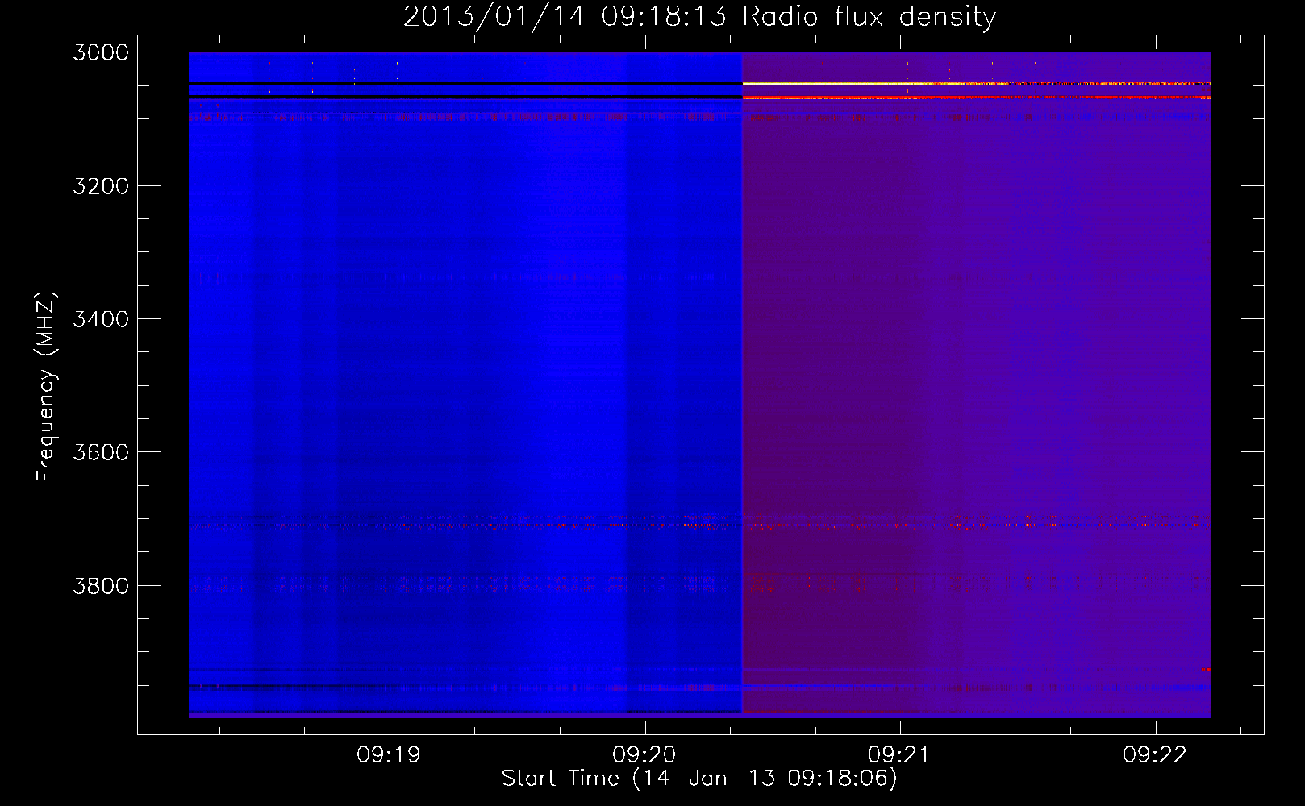Viewport: 1305px width, 806px height.
Task: Select the 3400 frequency tick label
Action: 101,319
